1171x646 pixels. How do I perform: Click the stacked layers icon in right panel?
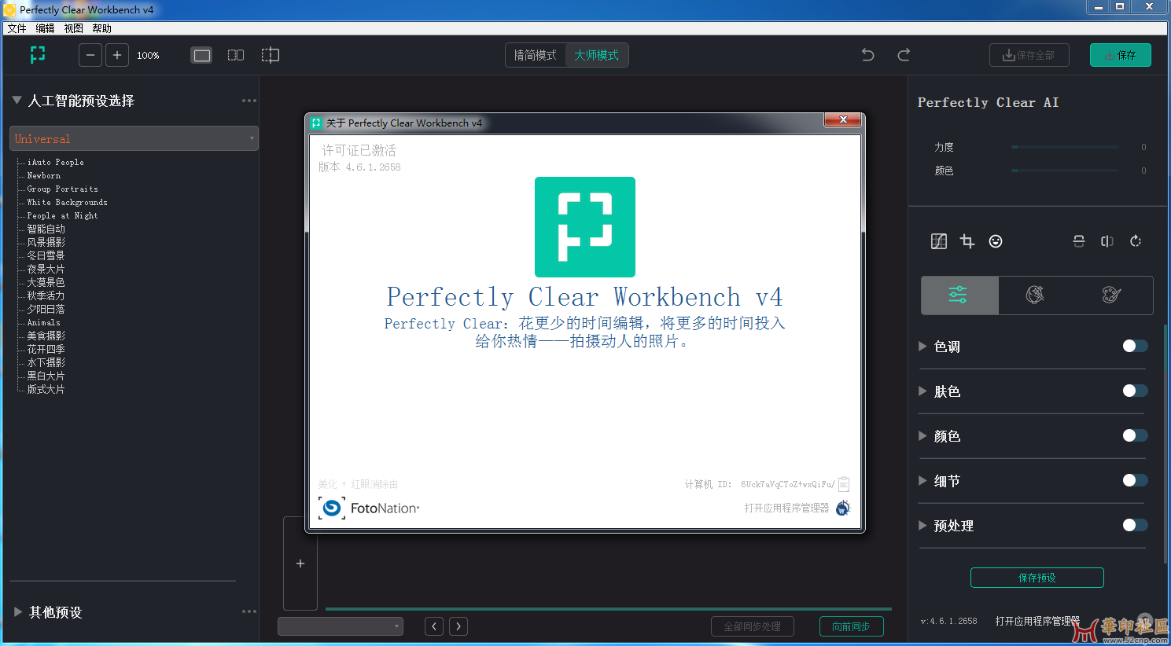click(x=1079, y=241)
